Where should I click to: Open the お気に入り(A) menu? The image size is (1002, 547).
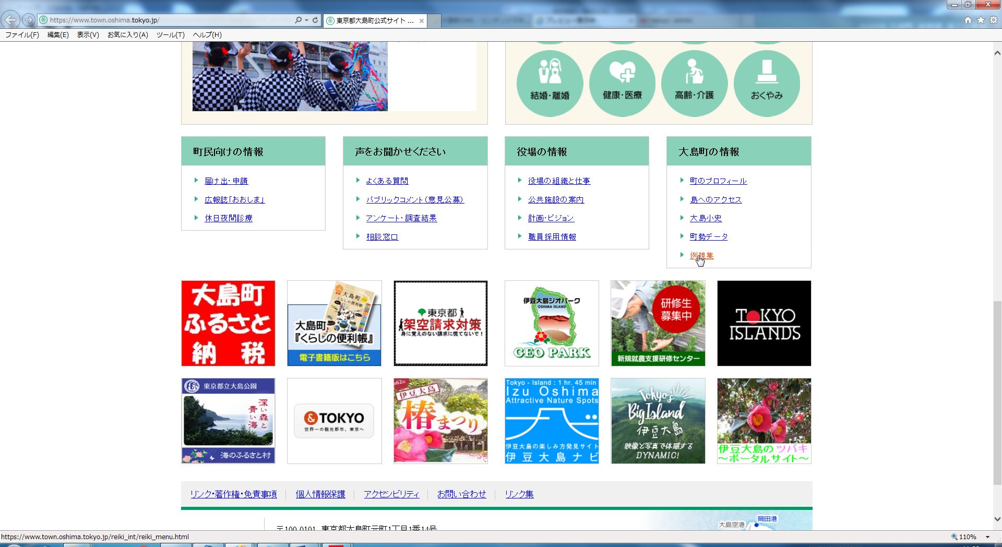click(128, 35)
